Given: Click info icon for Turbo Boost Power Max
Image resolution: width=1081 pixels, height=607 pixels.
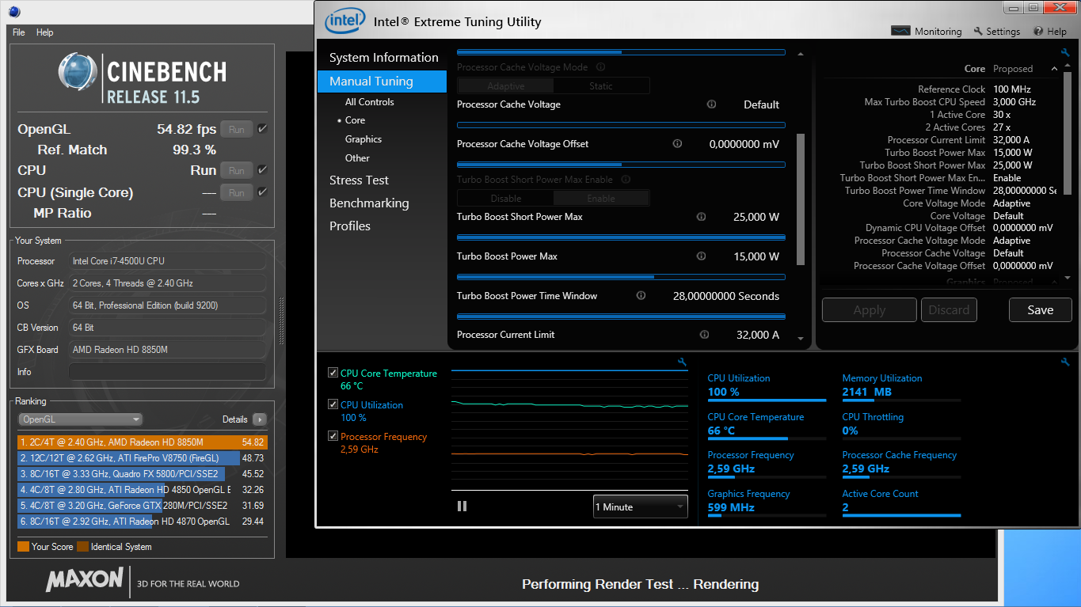Looking at the screenshot, I should click(x=701, y=256).
